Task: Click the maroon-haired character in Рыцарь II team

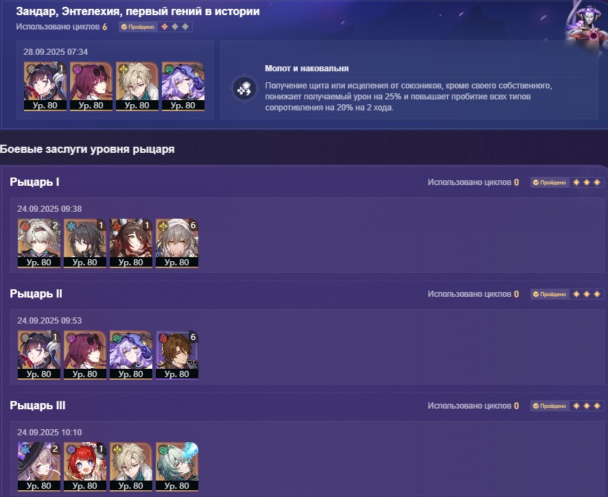Action: point(85,355)
